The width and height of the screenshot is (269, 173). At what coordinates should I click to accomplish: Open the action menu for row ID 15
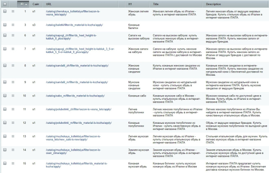pyautogui.click(x=13, y=163)
